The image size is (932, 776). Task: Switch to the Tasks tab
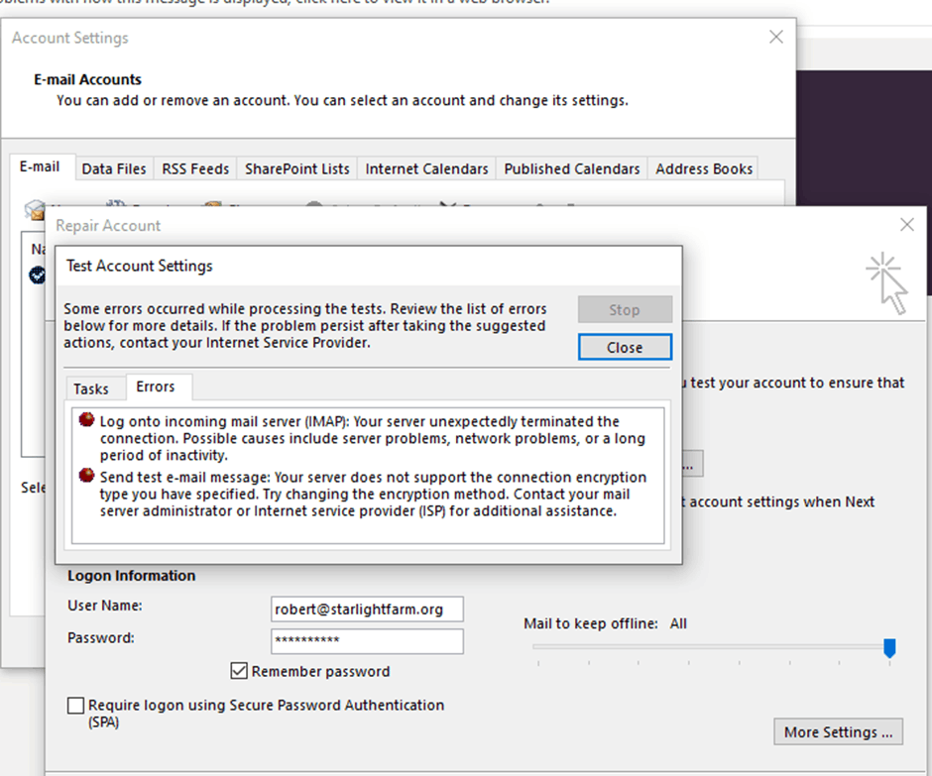pos(91,388)
